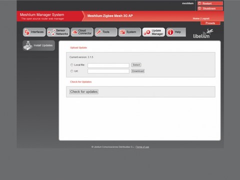Click the 'Upload Update' heading
This screenshot has width=240, height=180.
[x=78, y=47]
